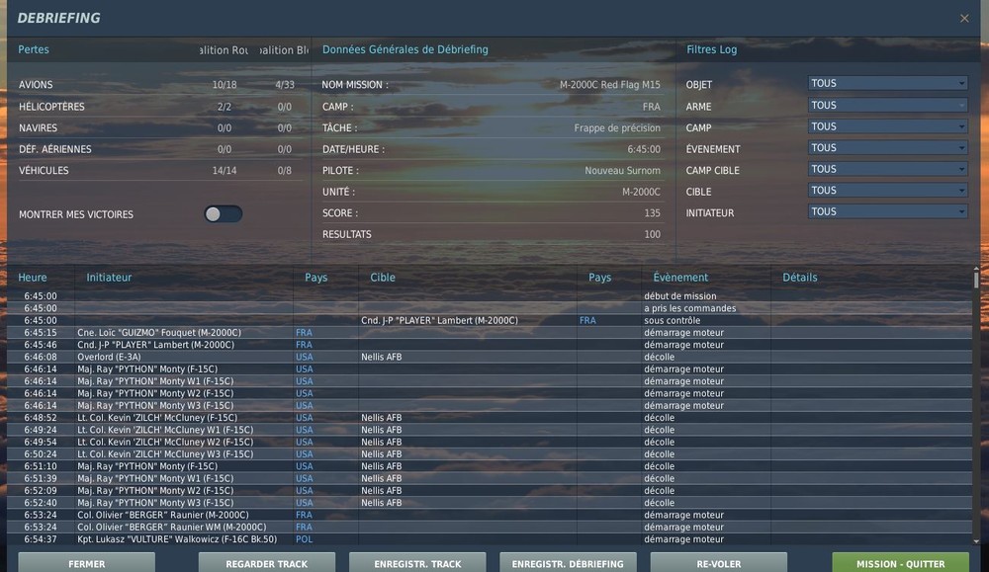
Task: Close the Debriefing window with X
Action: point(964,18)
